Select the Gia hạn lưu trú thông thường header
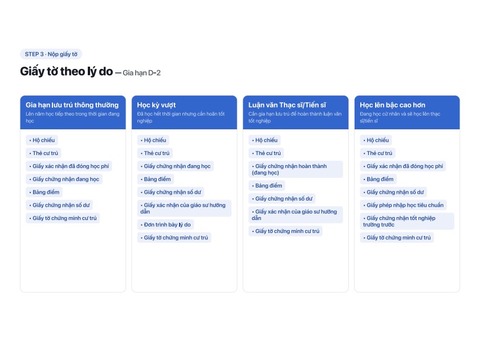This screenshot has width=480, height=339. 73,112
